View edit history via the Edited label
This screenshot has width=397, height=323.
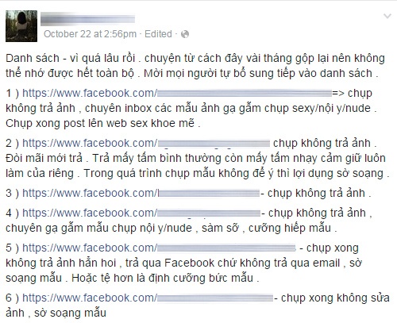pyautogui.click(x=158, y=34)
